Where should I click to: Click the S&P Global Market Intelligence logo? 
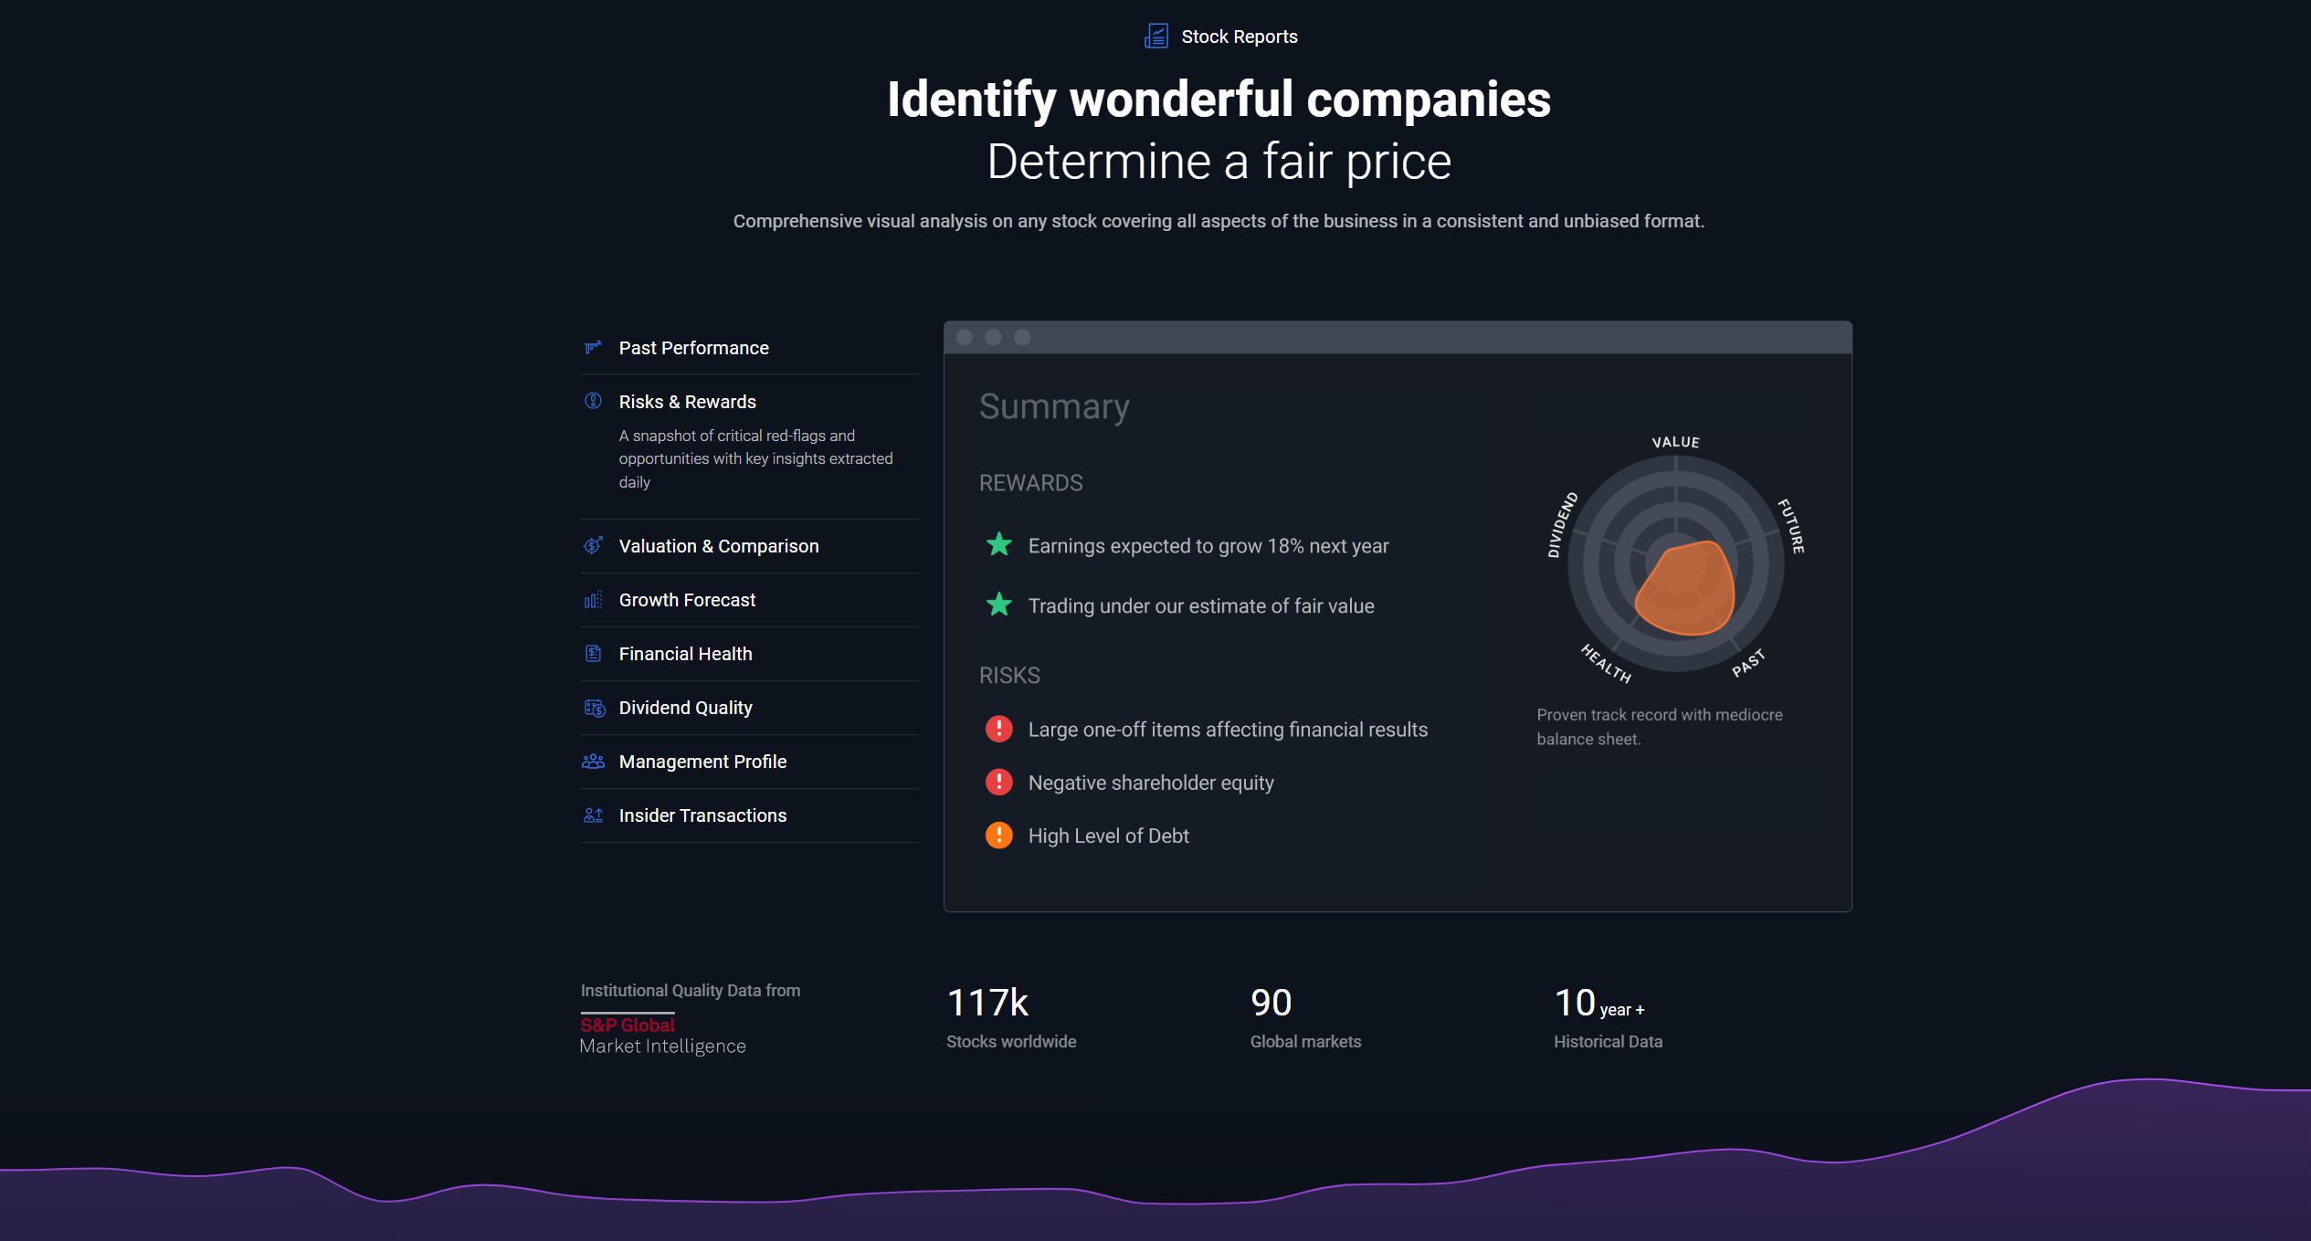(662, 1036)
